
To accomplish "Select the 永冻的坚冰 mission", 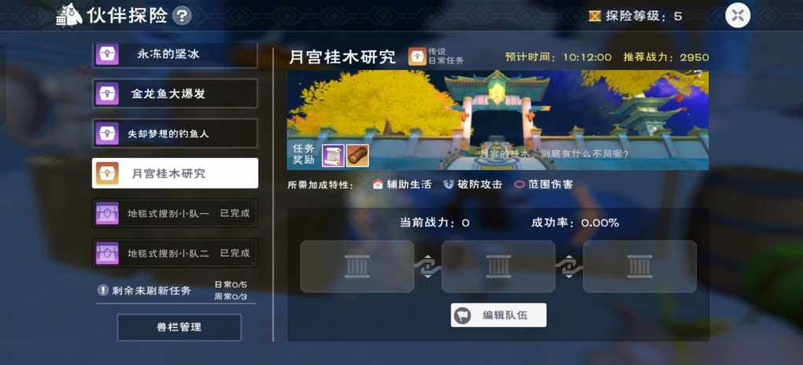I will [175, 55].
